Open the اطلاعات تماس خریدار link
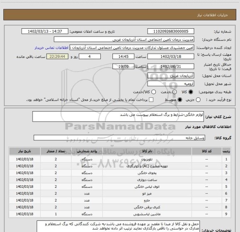The image size is (240, 232). click(x=51, y=48)
